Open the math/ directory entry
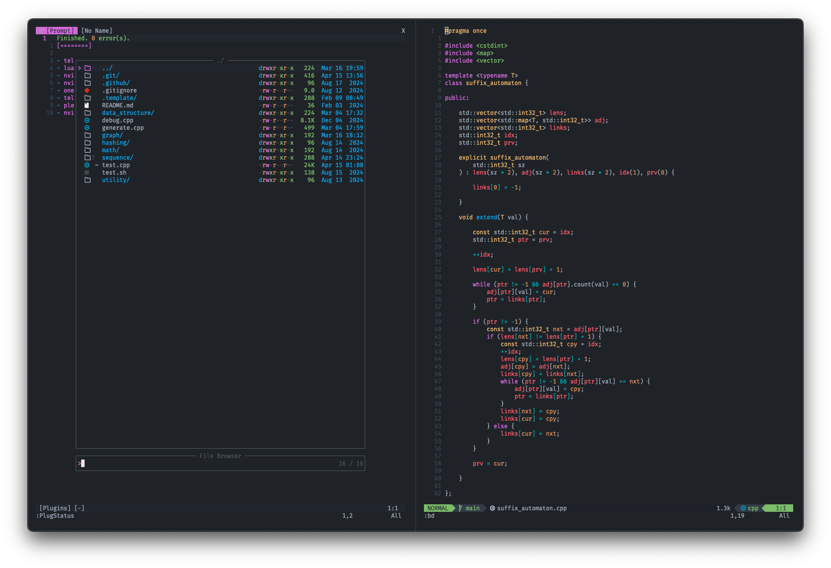831x568 pixels. click(110, 150)
